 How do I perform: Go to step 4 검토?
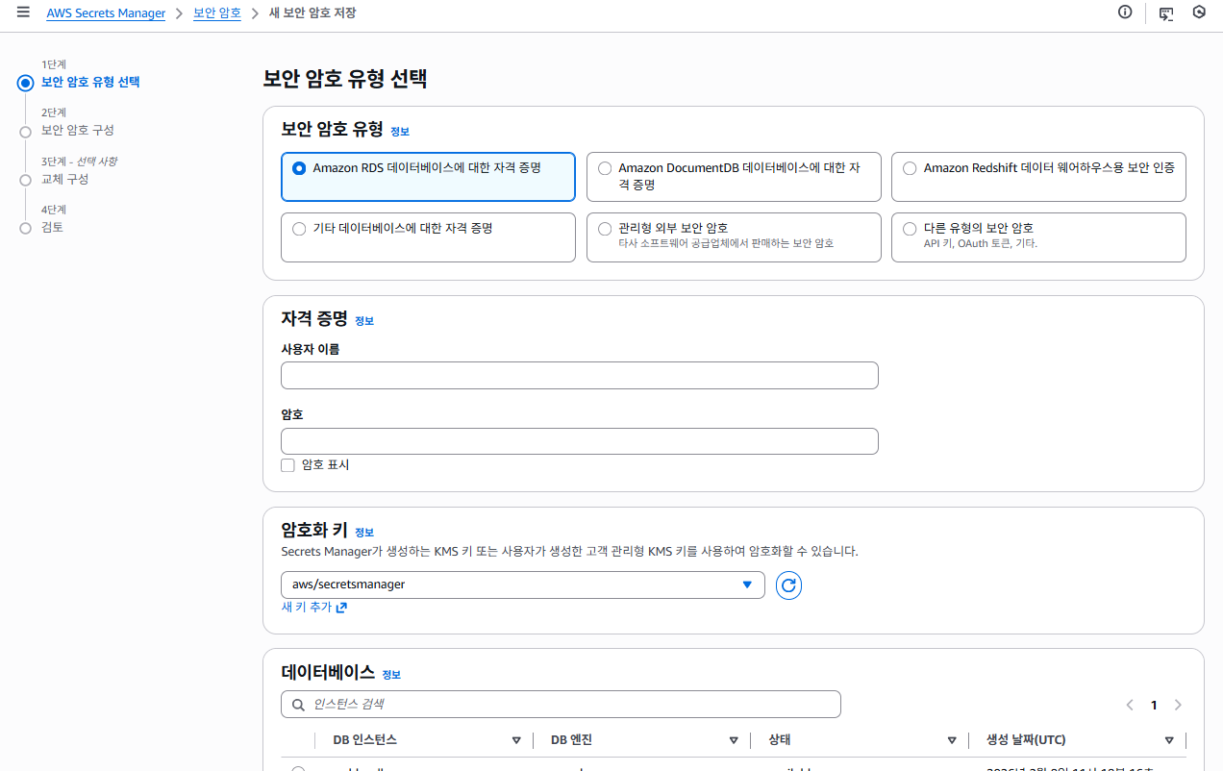(53, 227)
